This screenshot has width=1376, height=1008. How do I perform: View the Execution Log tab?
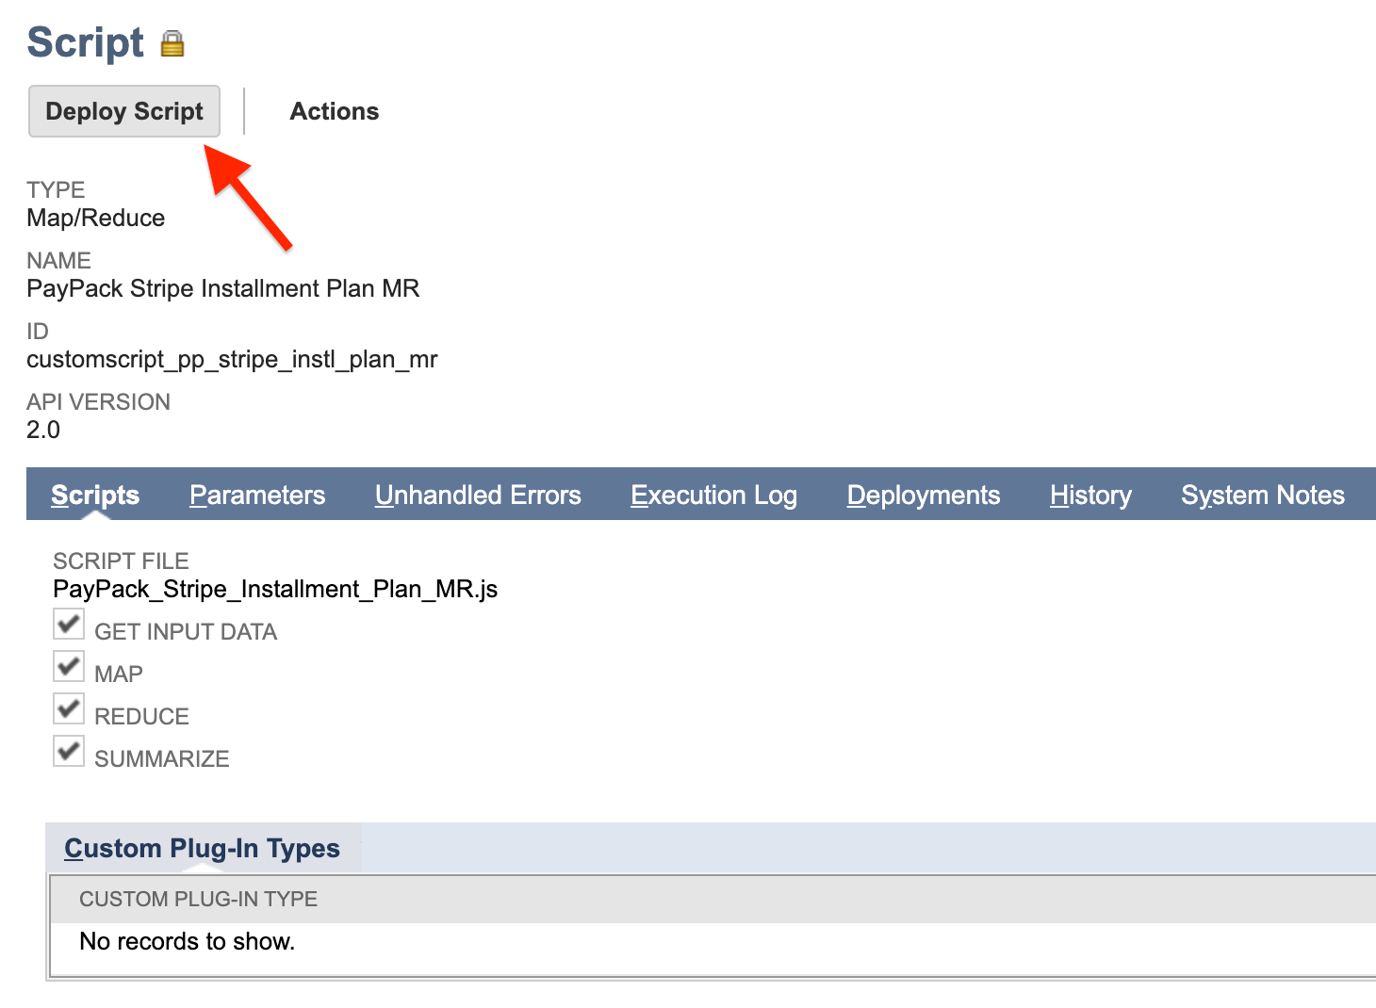click(713, 495)
